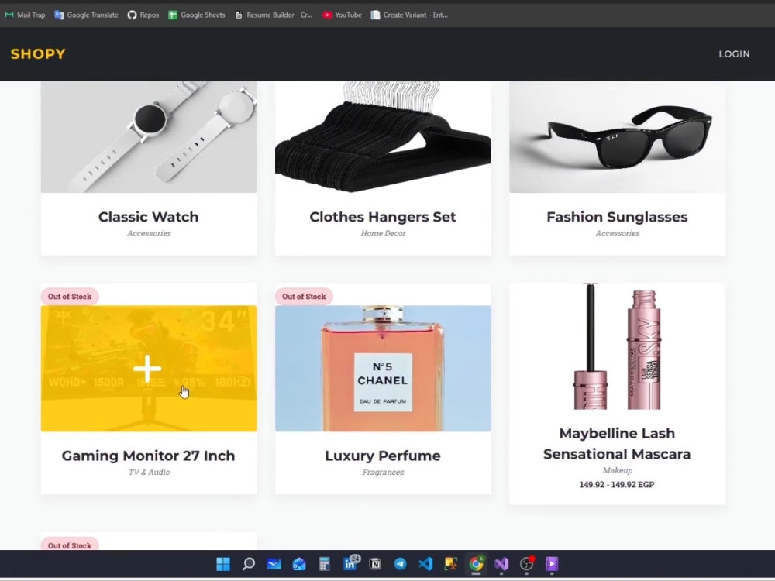Open Resume Builder bookmark
The height and width of the screenshot is (581, 775).
click(274, 15)
